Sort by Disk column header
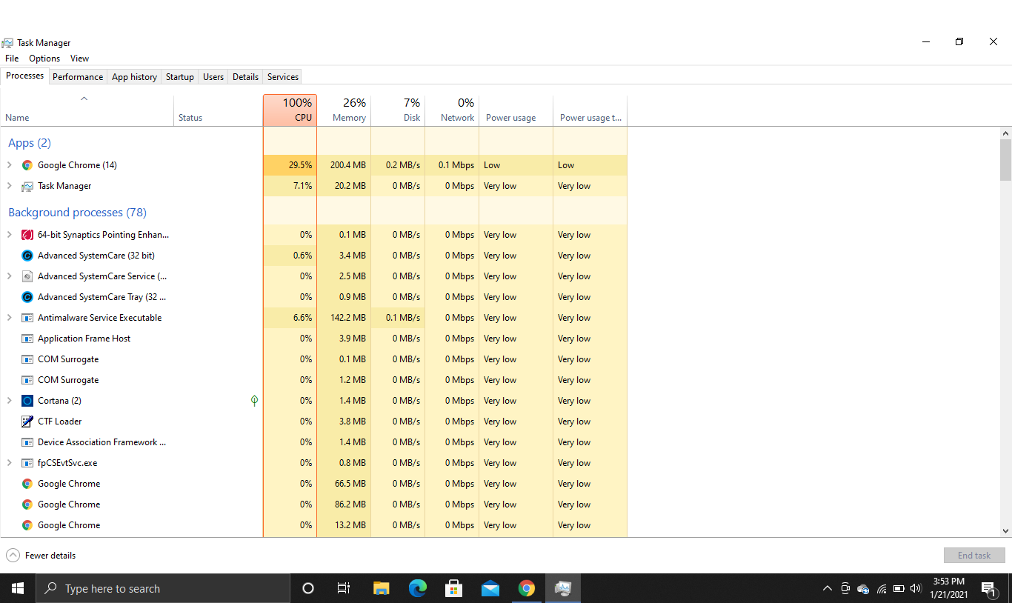 point(398,110)
